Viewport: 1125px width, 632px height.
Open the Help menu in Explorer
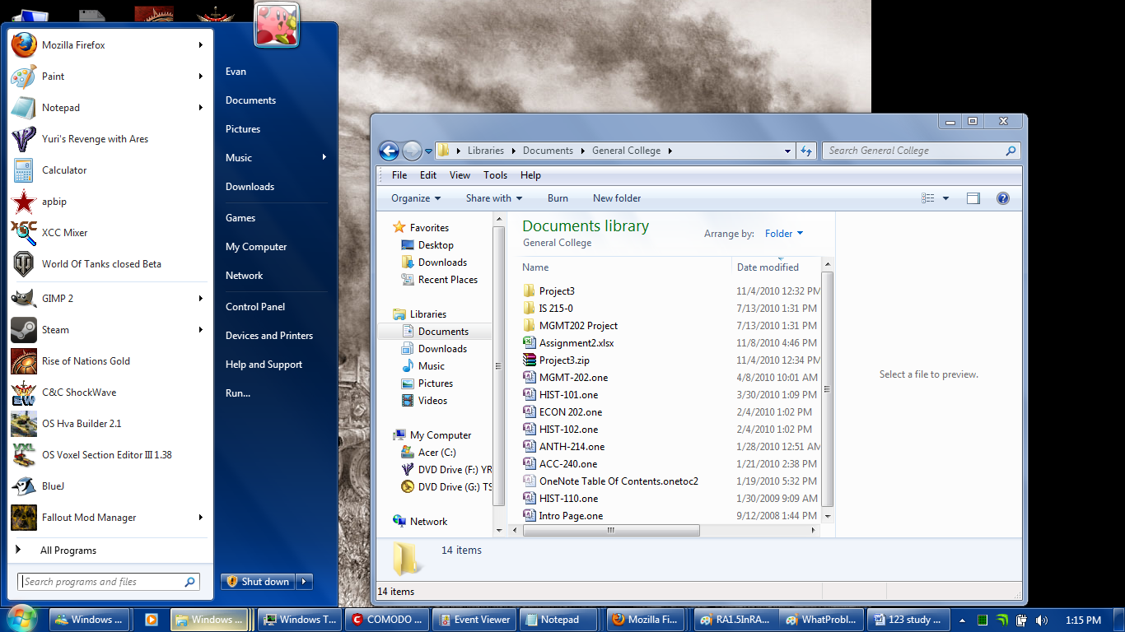[531, 175]
